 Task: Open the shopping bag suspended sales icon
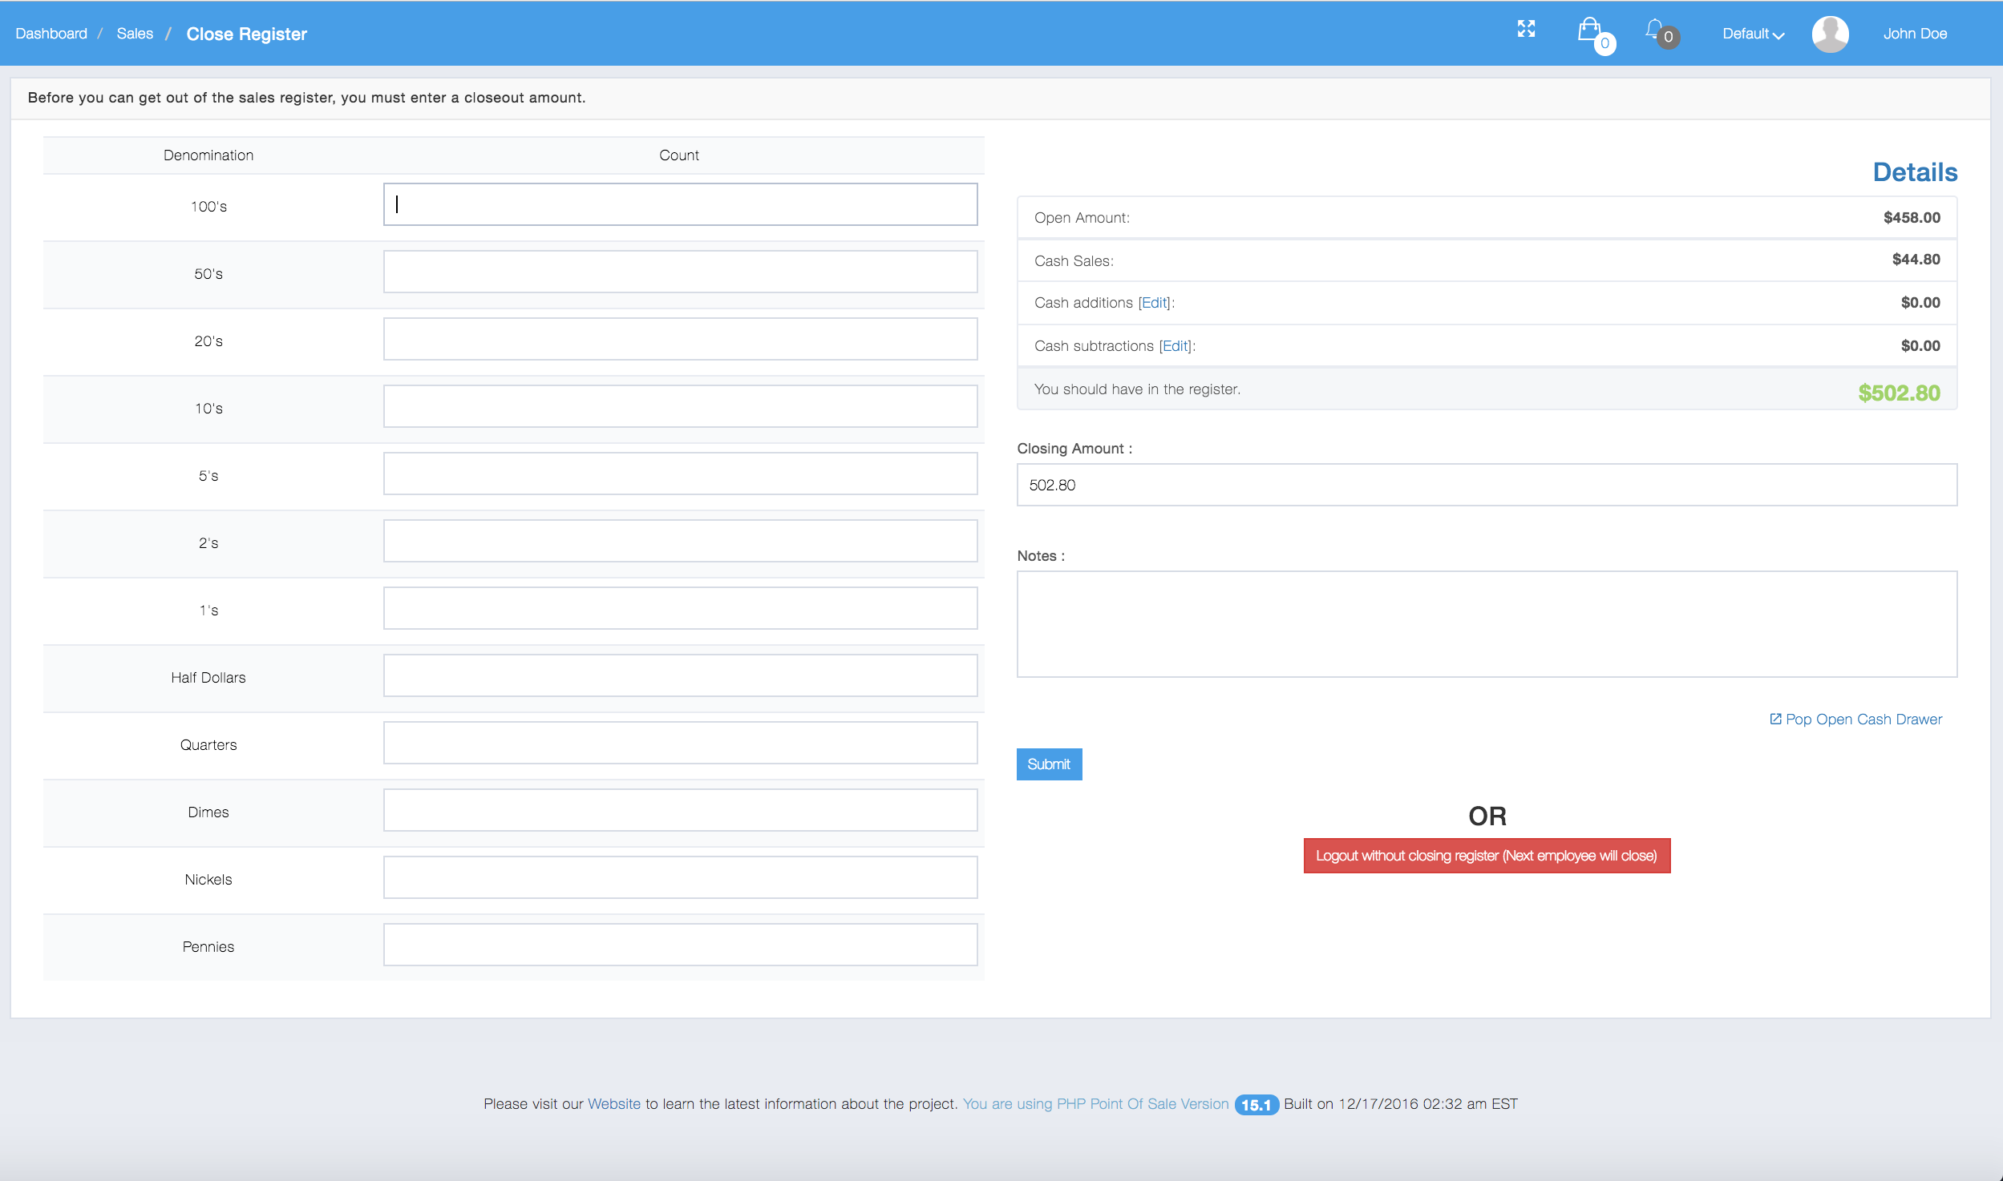pos(1592,32)
